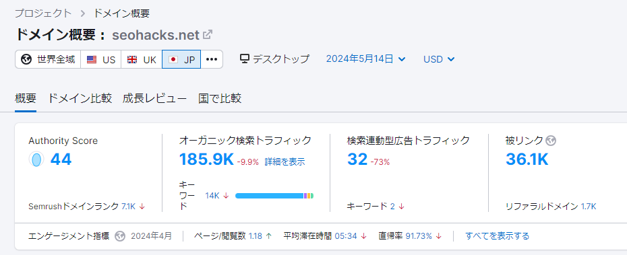Switch to the 国で比較 tab
The height and width of the screenshot is (255, 627).
pos(220,98)
